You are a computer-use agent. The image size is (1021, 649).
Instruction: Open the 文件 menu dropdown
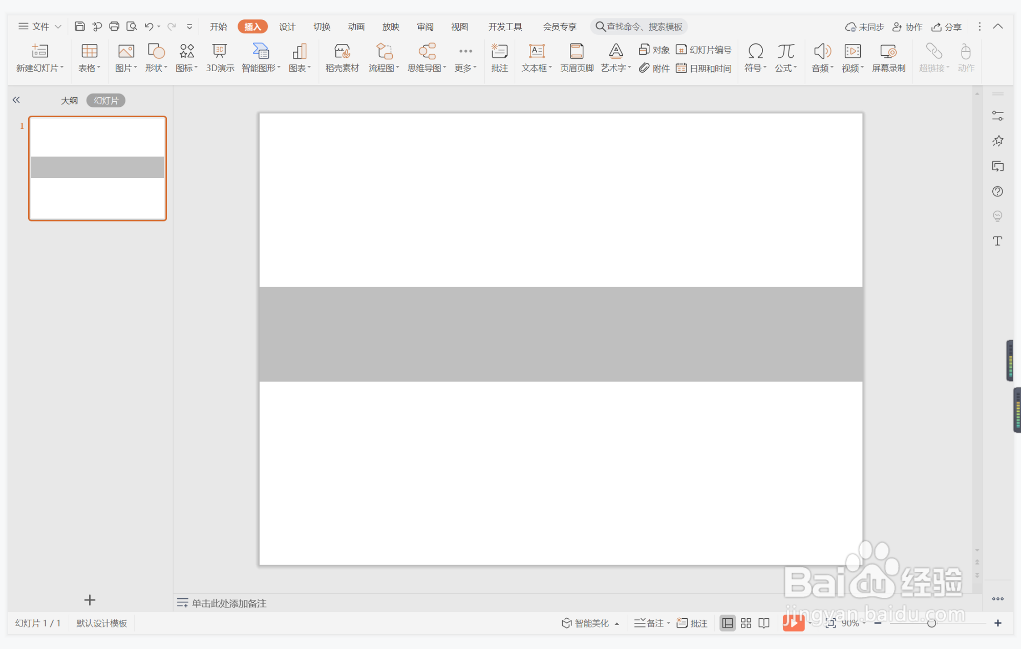[x=40, y=27]
